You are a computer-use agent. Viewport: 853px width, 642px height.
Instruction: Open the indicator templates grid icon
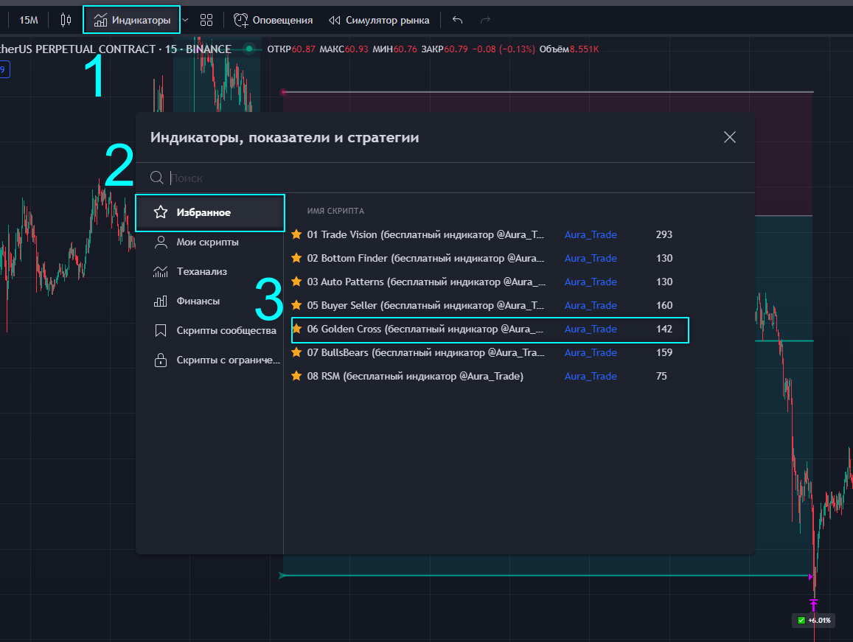click(x=206, y=20)
